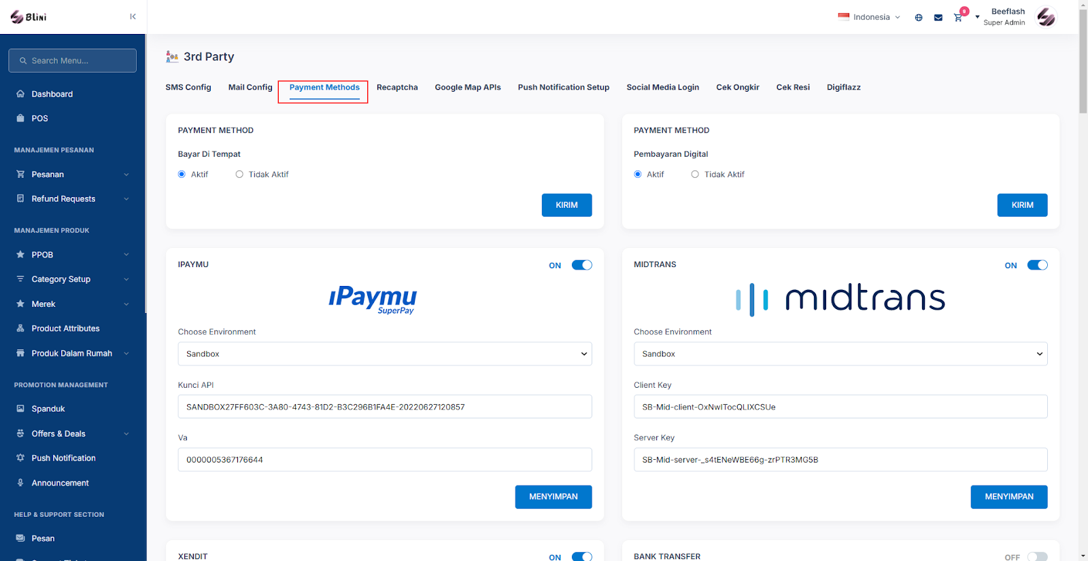Collapse sidebar with the arrow icon

pyautogui.click(x=133, y=16)
